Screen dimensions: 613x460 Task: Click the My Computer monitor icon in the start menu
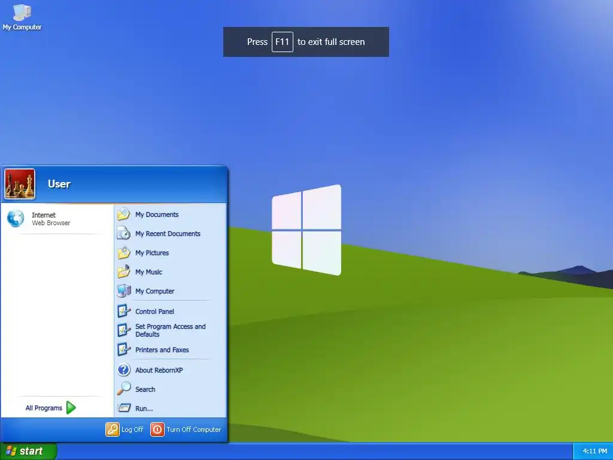tap(124, 291)
